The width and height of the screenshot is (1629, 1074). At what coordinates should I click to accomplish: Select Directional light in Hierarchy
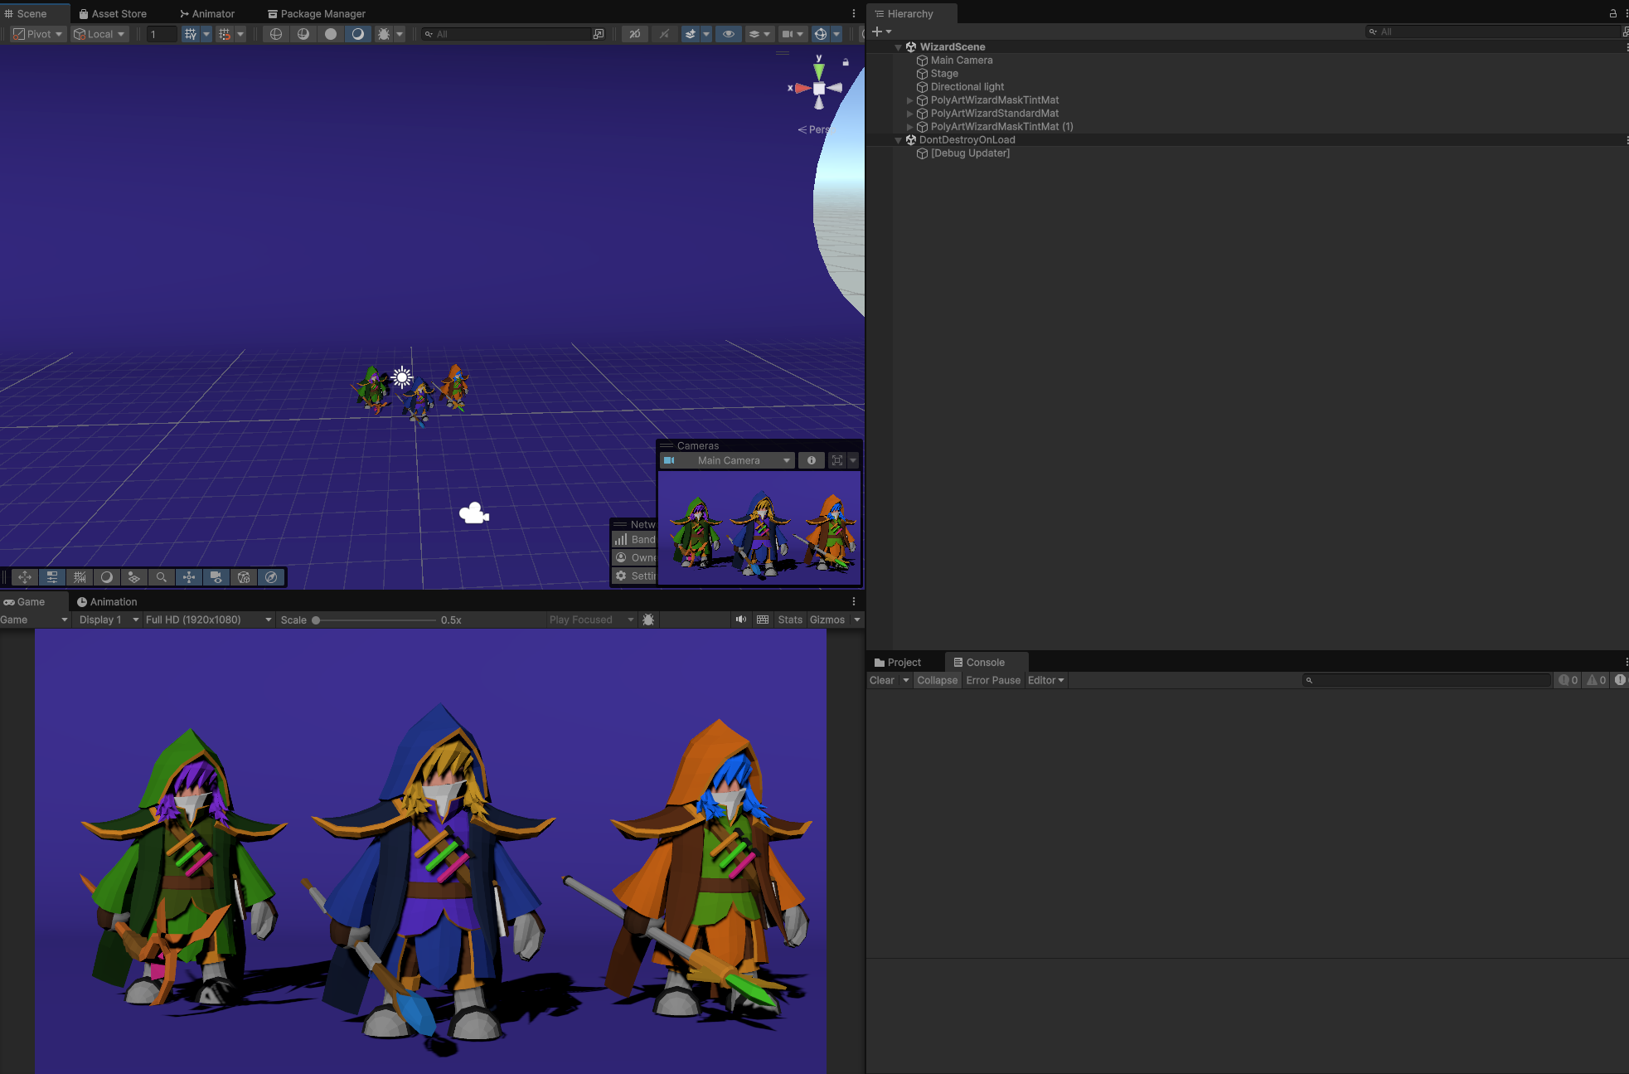[x=967, y=87]
